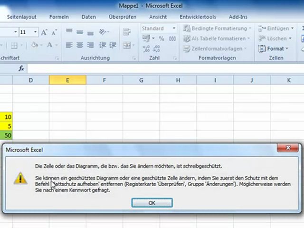Click the fill color bucket icon
Viewport: 304px width, 228px height.
coord(35,45)
